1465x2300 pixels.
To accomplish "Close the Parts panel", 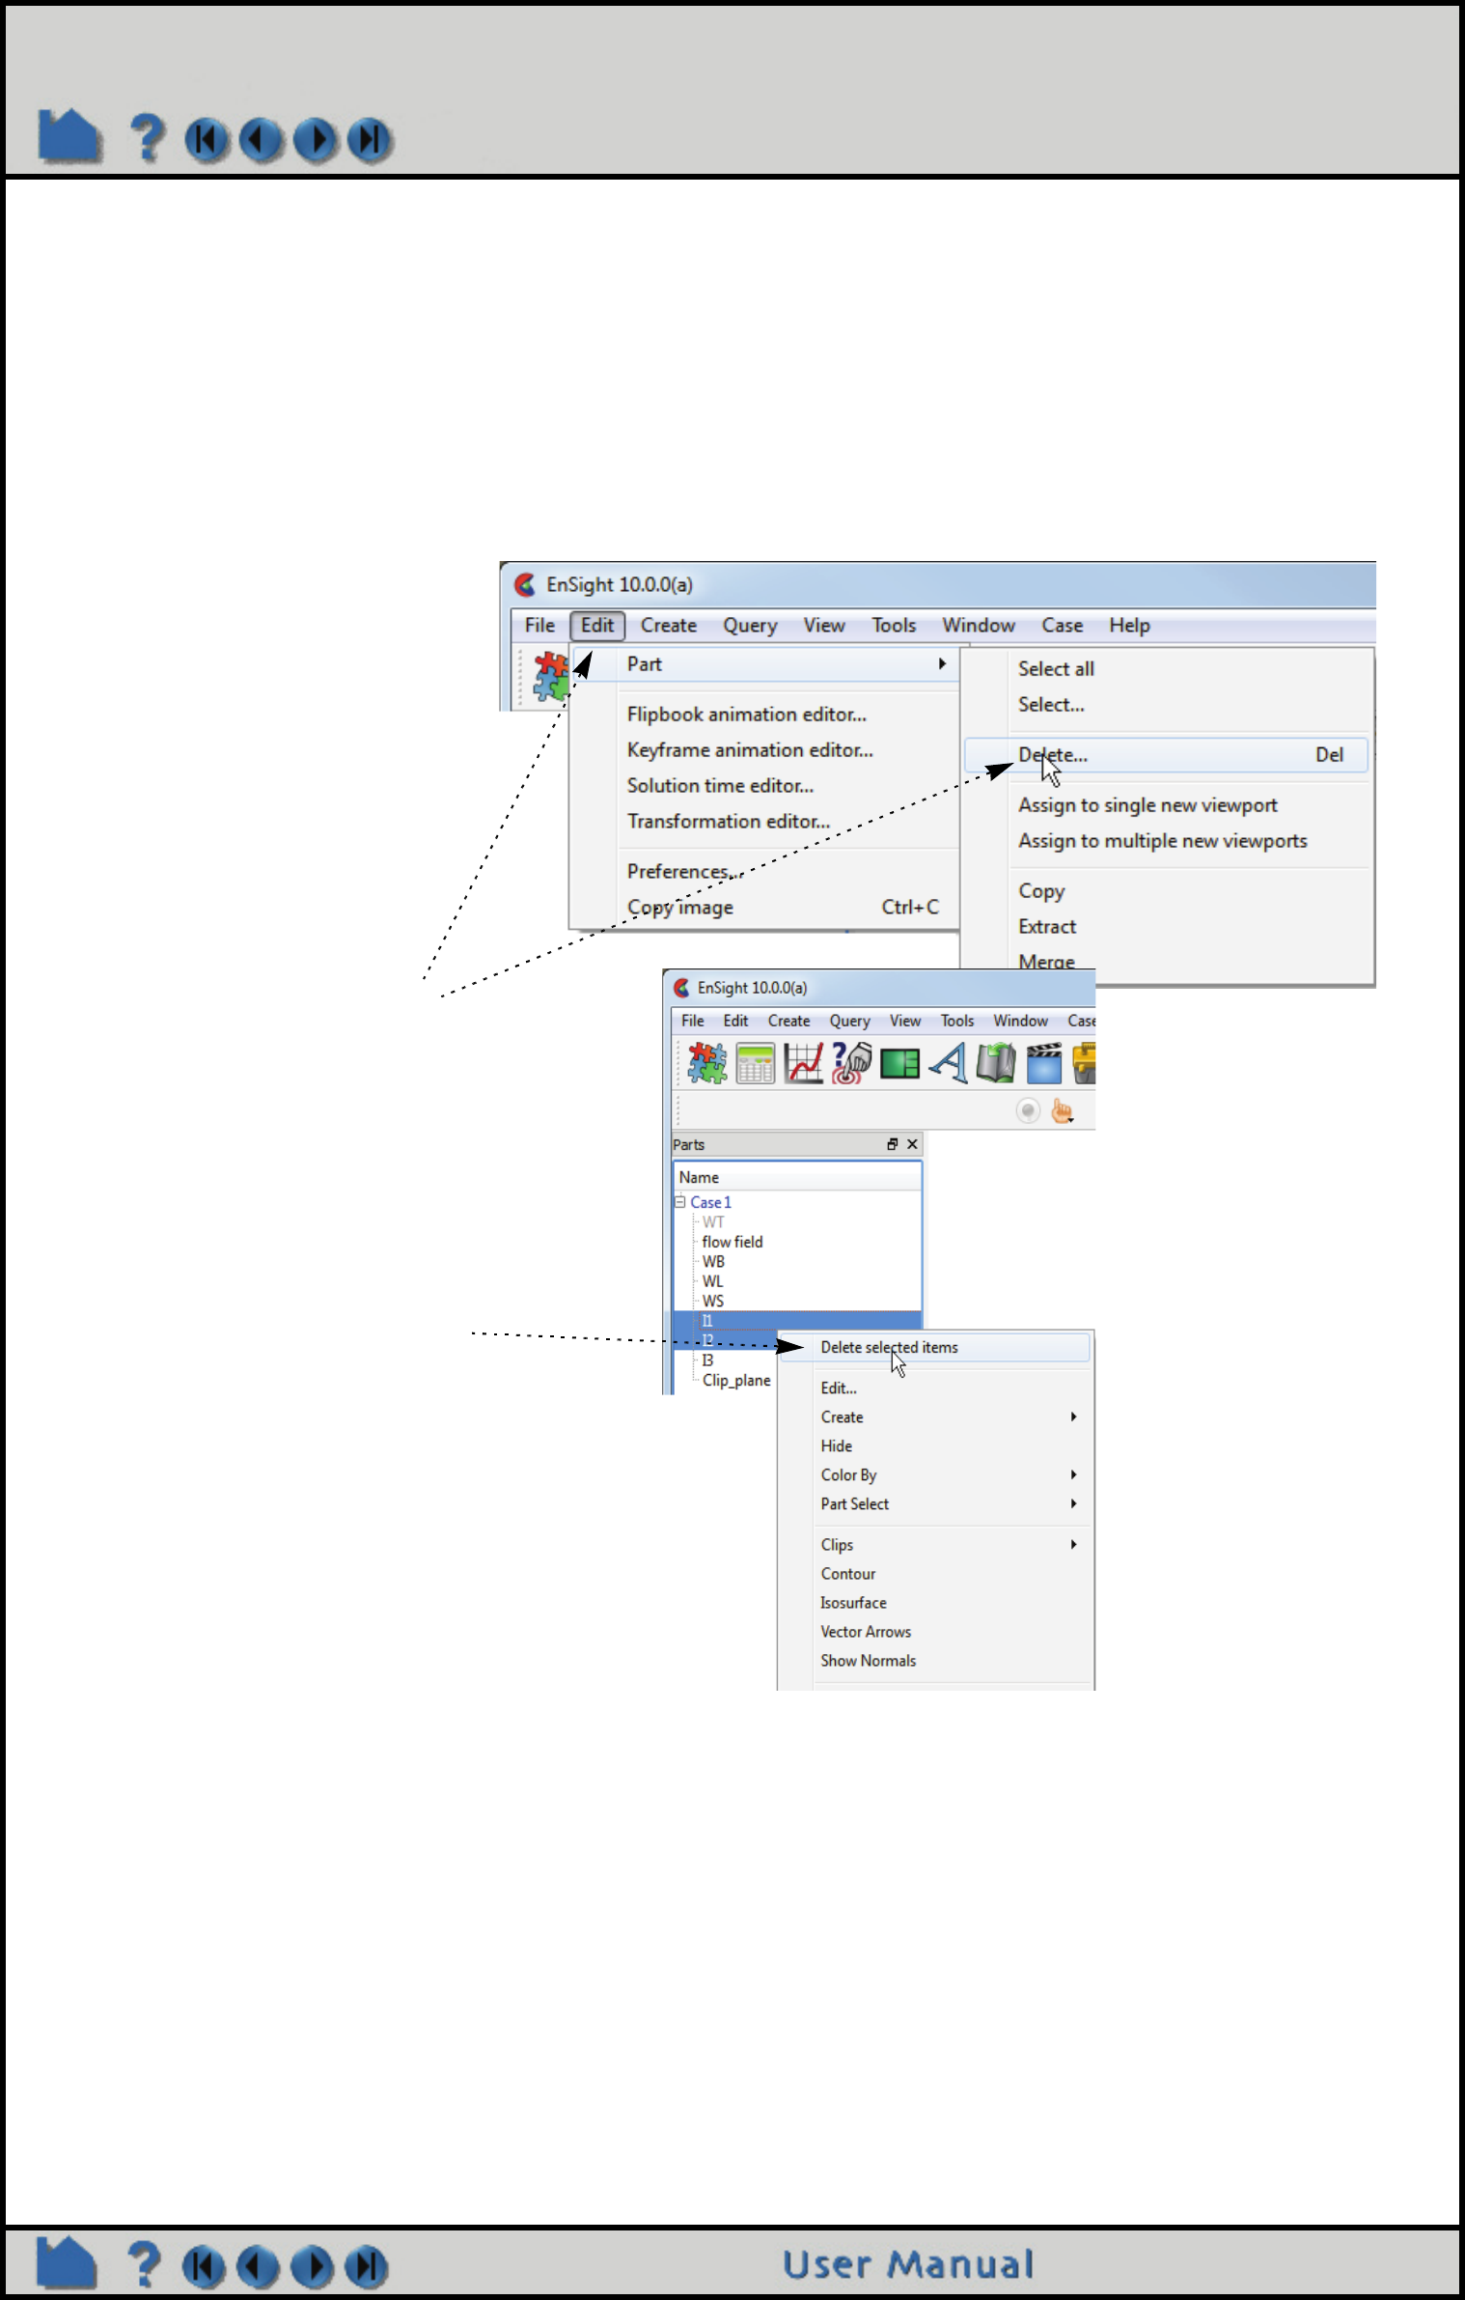I will pos(912,1144).
